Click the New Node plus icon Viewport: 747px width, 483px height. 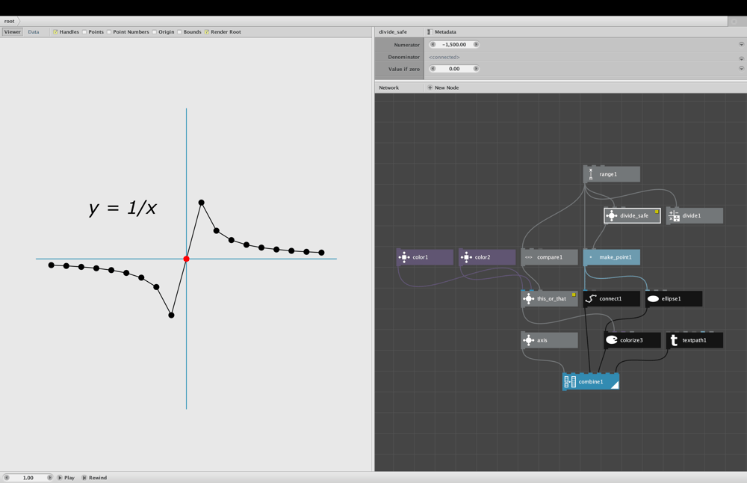pos(430,87)
